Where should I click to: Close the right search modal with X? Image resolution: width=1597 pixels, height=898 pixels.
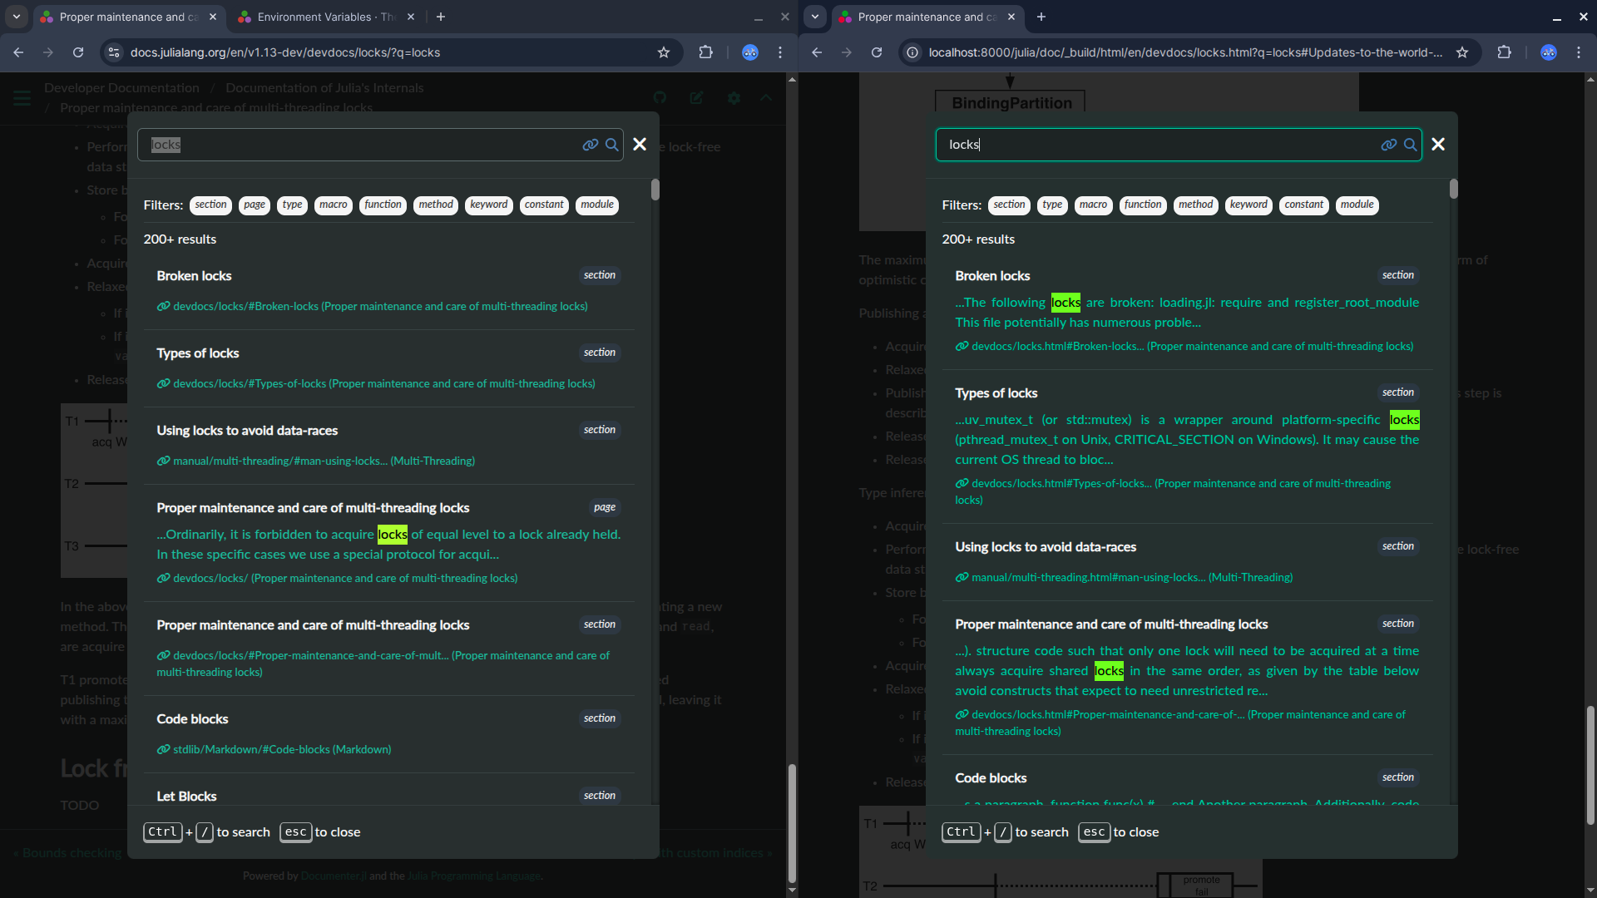coord(1438,145)
